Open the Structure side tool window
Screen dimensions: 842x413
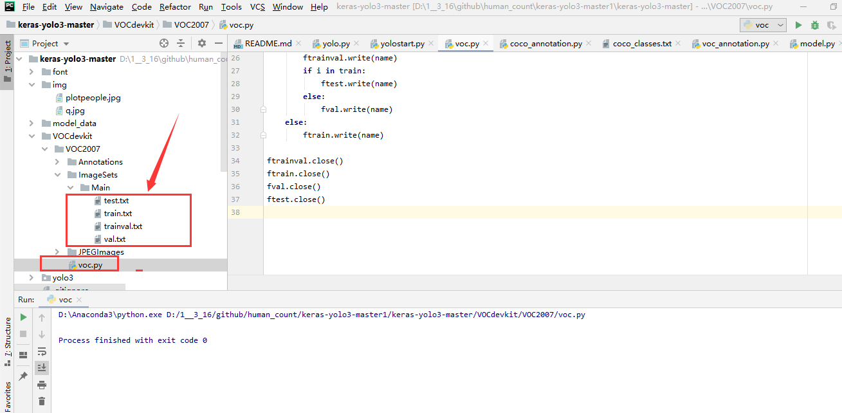coord(7,342)
